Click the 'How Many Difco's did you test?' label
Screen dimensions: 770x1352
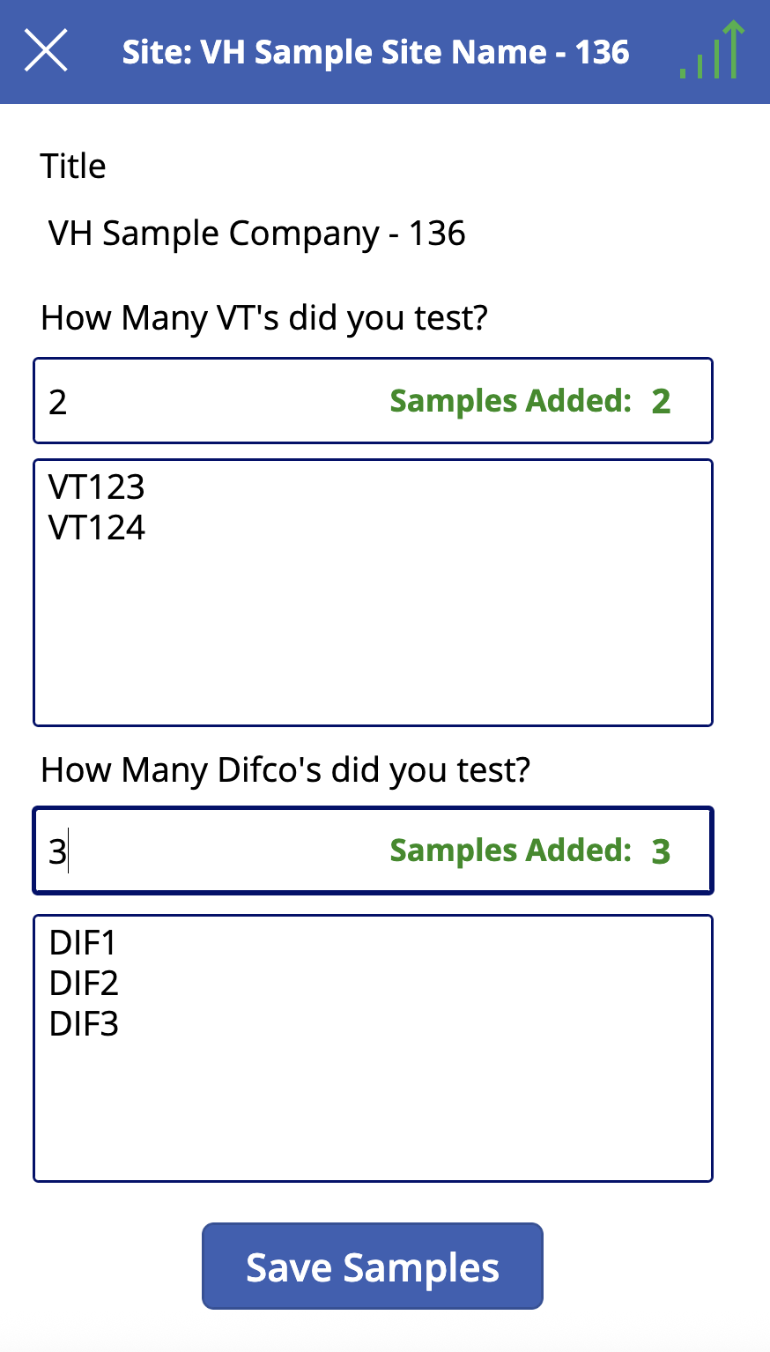(286, 769)
